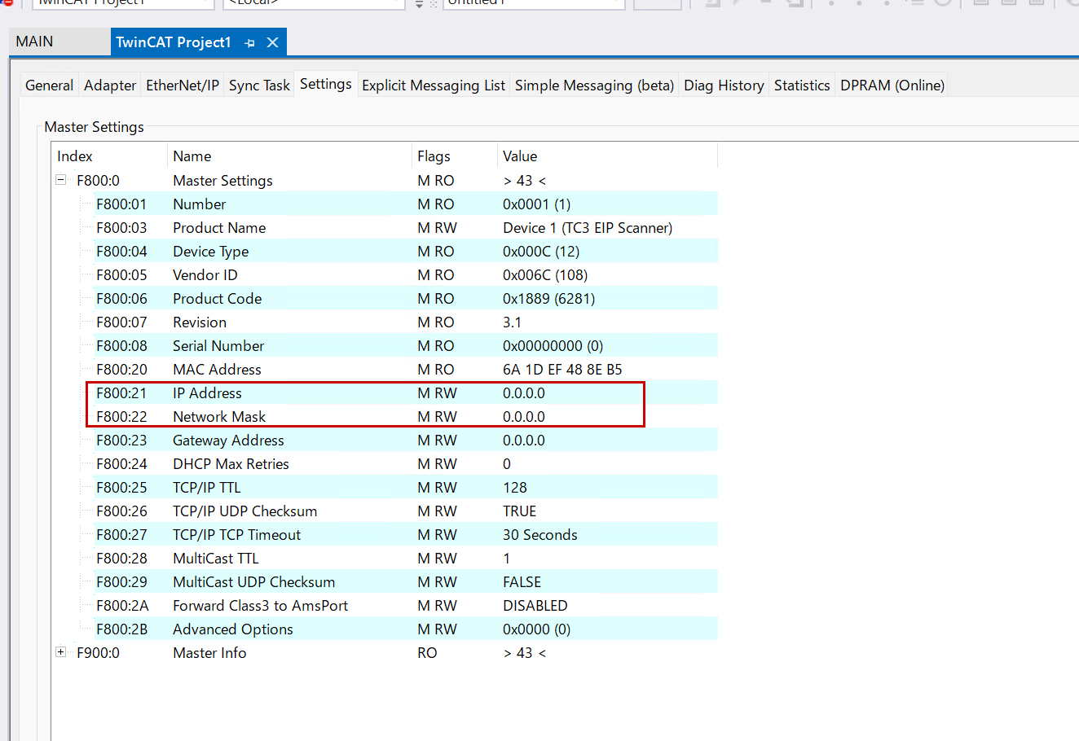Open the Explicit Messaging List tab
1079x741 pixels.
pos(433,85)
